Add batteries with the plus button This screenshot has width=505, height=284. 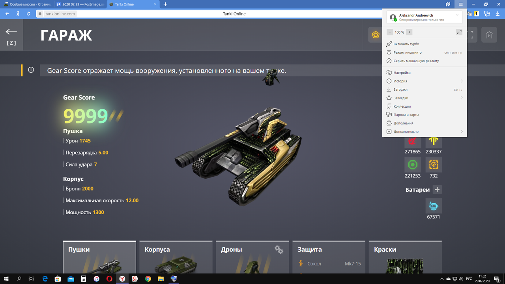pos(437,190)
